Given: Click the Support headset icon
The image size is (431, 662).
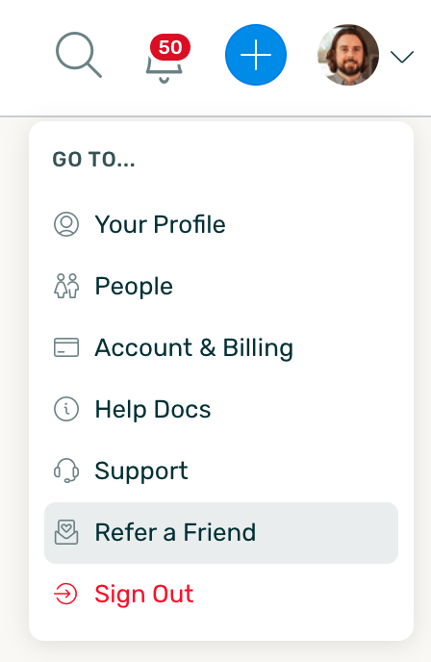Looking at the screenshot, I should click(x=66, y=471).
